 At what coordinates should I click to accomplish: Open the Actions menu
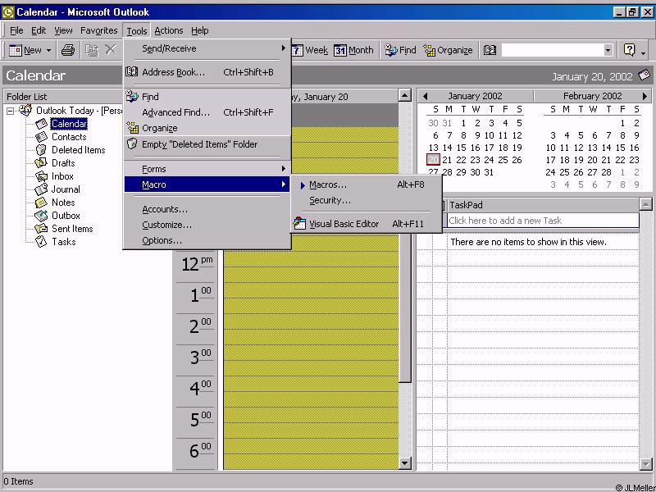tap(169, 30)
